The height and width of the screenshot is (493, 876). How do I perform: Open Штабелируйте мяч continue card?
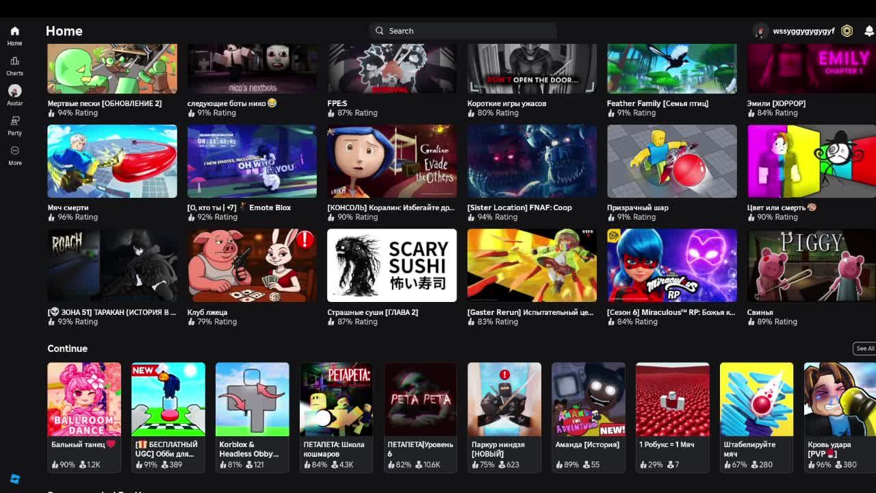(757, 417)
